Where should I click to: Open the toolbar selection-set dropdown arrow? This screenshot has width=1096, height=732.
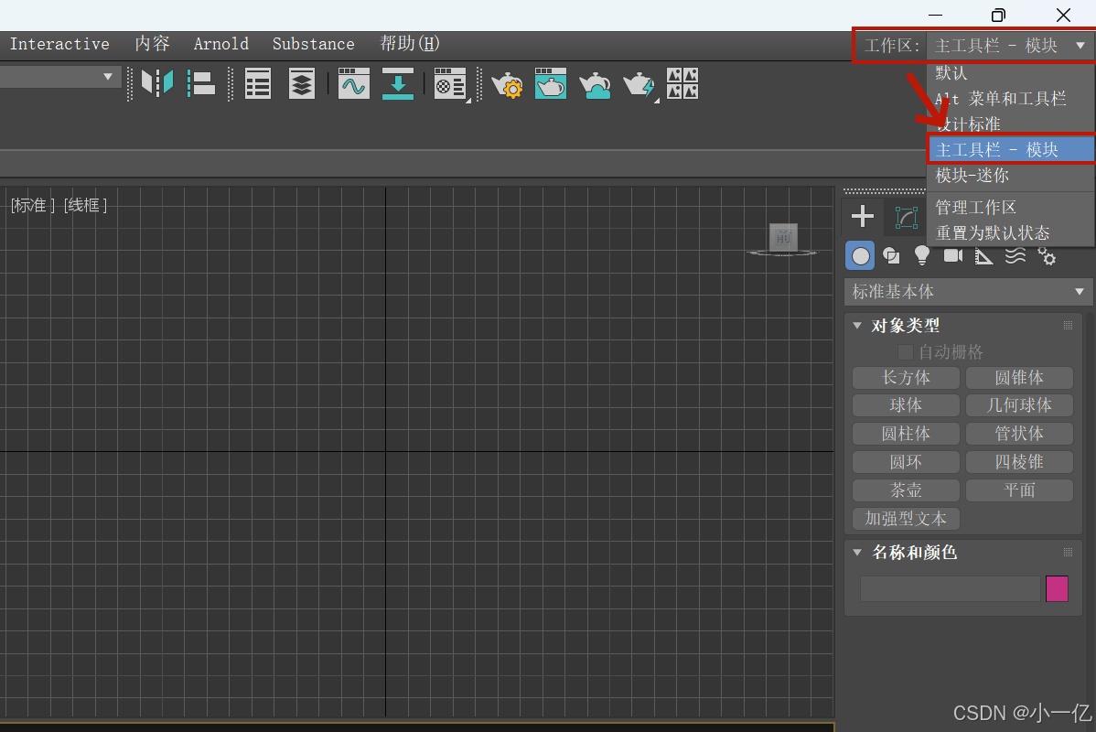click(x=108, y=76)
